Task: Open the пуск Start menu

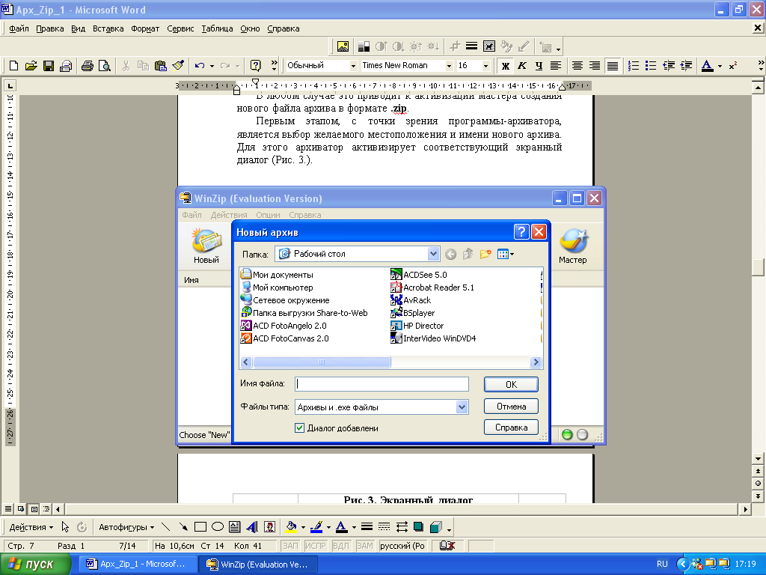Action: (x=34, y=564)
